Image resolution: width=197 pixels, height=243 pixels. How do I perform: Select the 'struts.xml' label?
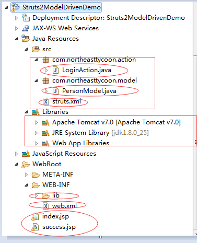click(67, 101)
